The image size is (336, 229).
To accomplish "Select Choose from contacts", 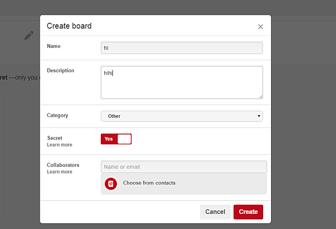I will click(x=149, y=183).
